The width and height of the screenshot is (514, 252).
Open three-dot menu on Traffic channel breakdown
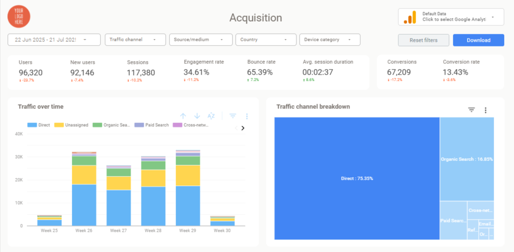coord(485,110)
